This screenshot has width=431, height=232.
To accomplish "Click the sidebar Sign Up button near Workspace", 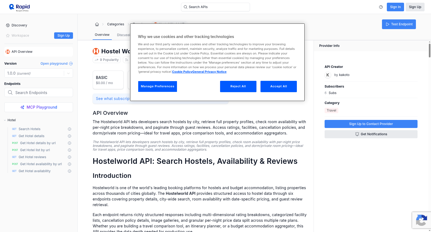I will pos(64,36).
